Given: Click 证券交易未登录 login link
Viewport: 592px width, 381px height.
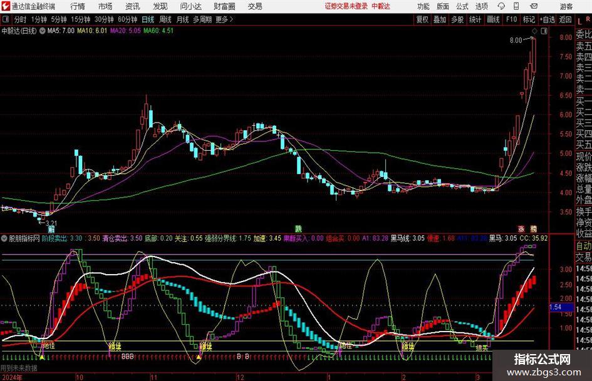Looking at the screenshot, I should pyautogui.click(x=346, y=6).
